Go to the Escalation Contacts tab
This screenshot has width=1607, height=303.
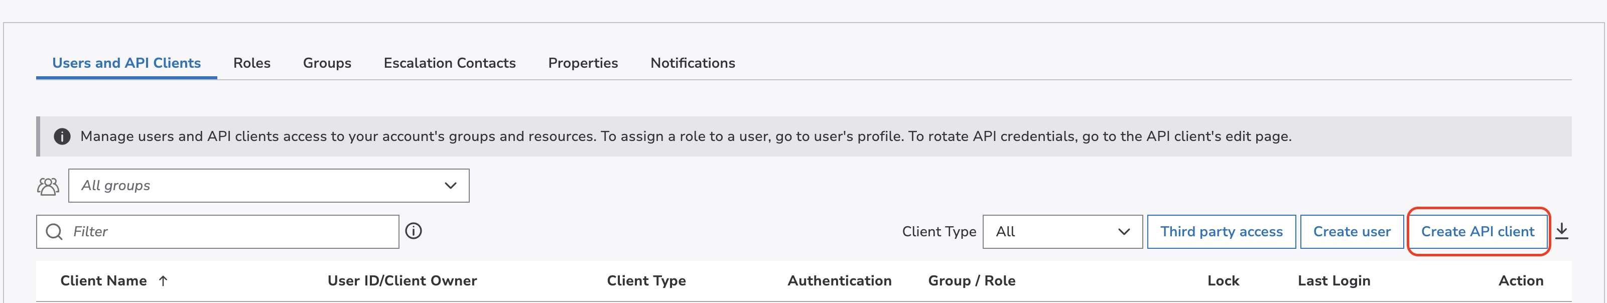pyautogui.click(x=450, y=63)
